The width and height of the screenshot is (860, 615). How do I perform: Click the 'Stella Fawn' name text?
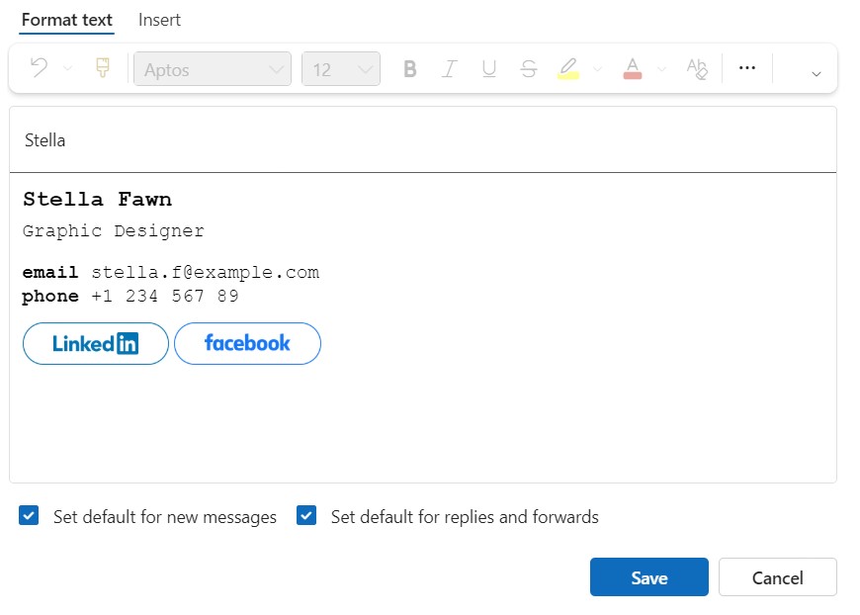pyautogui.click(x=97, y=199)
